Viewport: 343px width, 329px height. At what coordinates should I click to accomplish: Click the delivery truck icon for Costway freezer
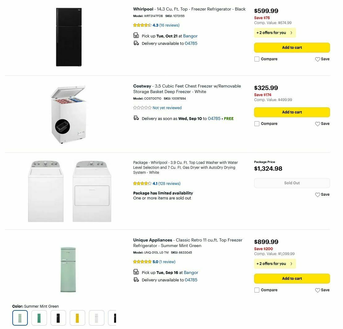(x=136, y=118)
